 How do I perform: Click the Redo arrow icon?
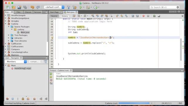tap(38, 7)
